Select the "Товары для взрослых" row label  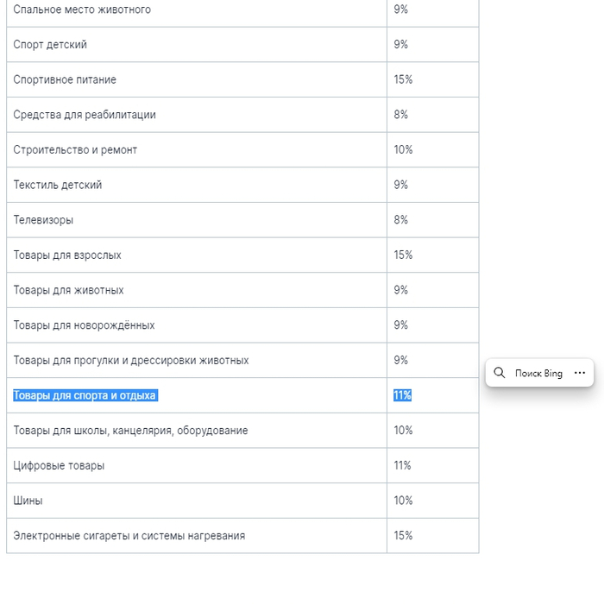[67, 255]
